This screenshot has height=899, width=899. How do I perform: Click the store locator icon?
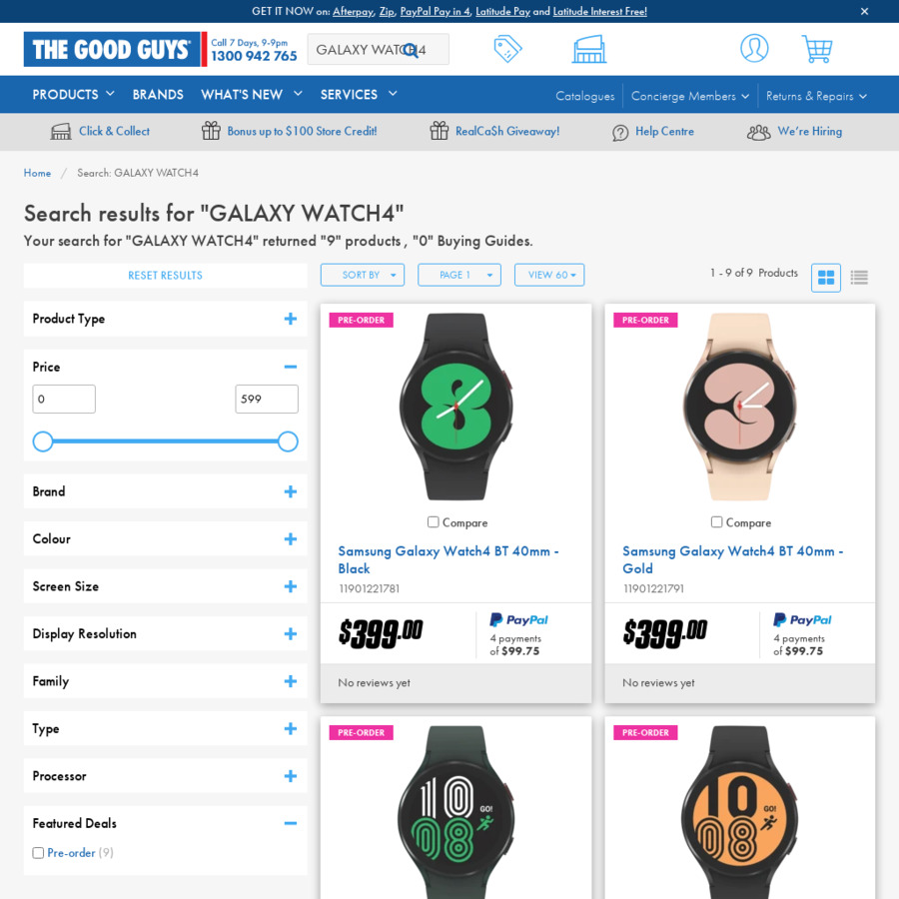pyautogui.click(x=588, y=49)
